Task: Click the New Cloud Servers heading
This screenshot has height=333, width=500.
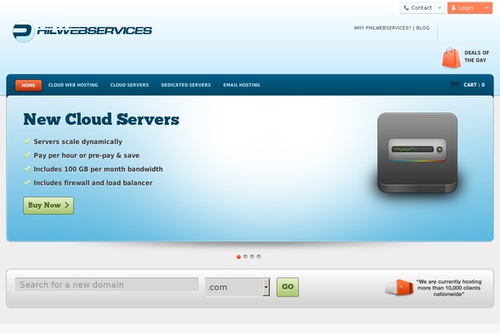Action: click(101, 120)
